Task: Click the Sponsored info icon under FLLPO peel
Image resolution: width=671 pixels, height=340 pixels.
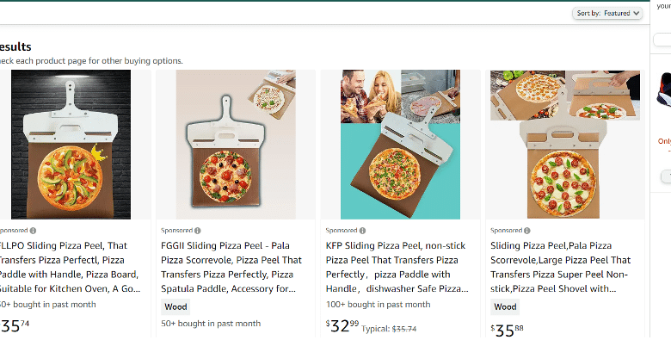Action: 33,231
